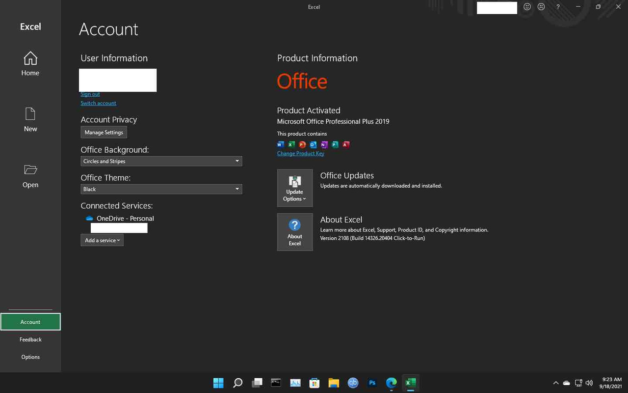Open volume control in tray
Viewport: 628px width, 393px height.
(x=589, y=383)
